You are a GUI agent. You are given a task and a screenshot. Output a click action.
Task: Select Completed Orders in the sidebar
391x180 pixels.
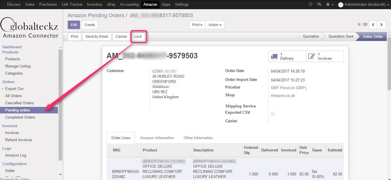click(20, 117)
